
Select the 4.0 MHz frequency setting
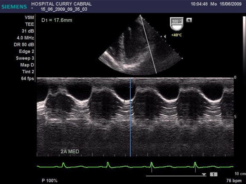pos(26,38)
